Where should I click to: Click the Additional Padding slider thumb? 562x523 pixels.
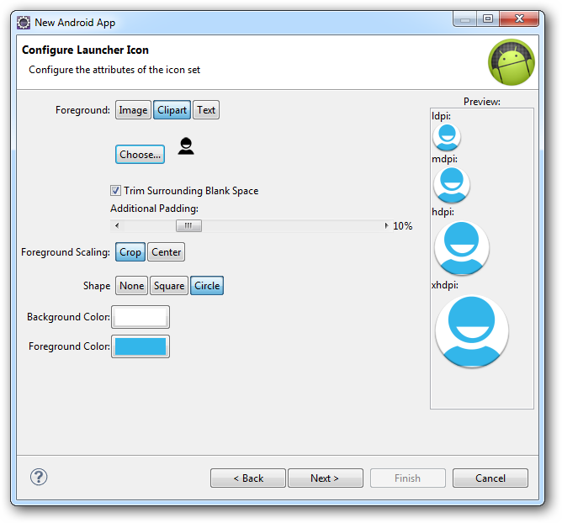click(x=188, y=225)
